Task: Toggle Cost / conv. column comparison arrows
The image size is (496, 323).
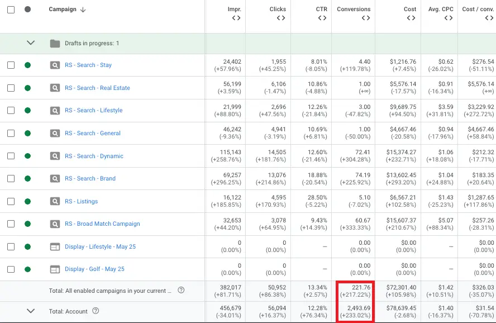Action: point(489,18)
